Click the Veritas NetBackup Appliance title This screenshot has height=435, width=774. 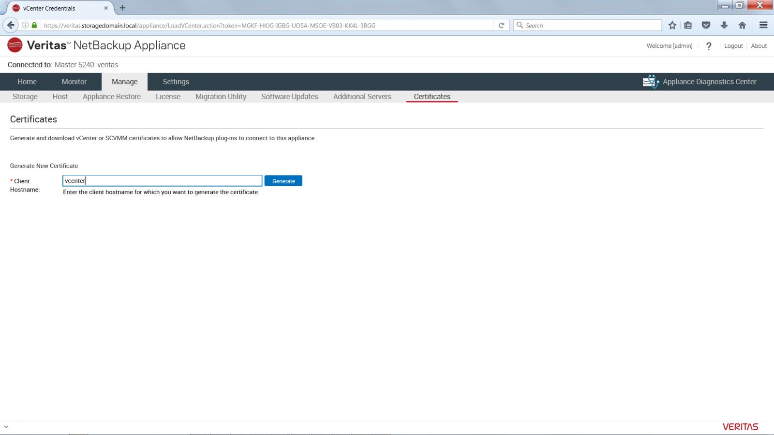pyautogui.click(x=106, y=45)
